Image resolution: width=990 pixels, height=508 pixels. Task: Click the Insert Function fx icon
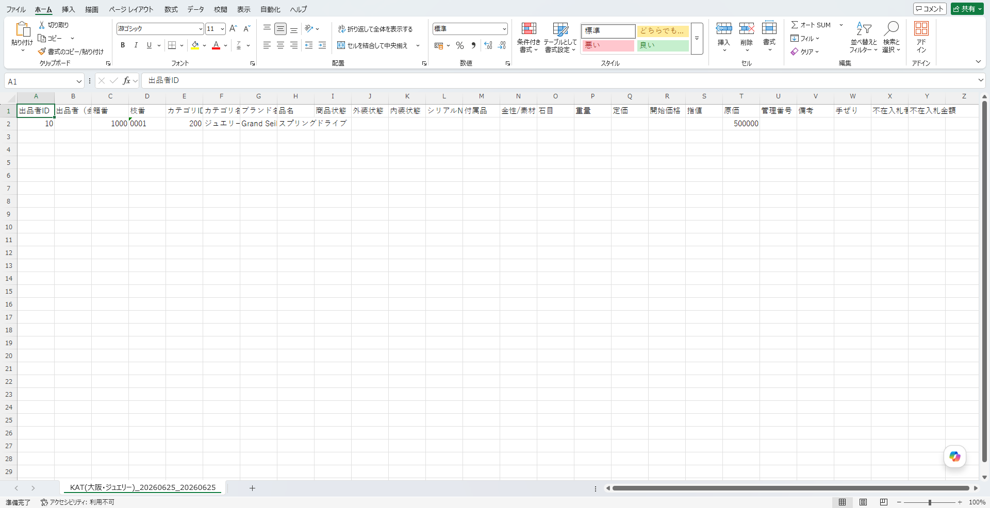tap(126, 81)
